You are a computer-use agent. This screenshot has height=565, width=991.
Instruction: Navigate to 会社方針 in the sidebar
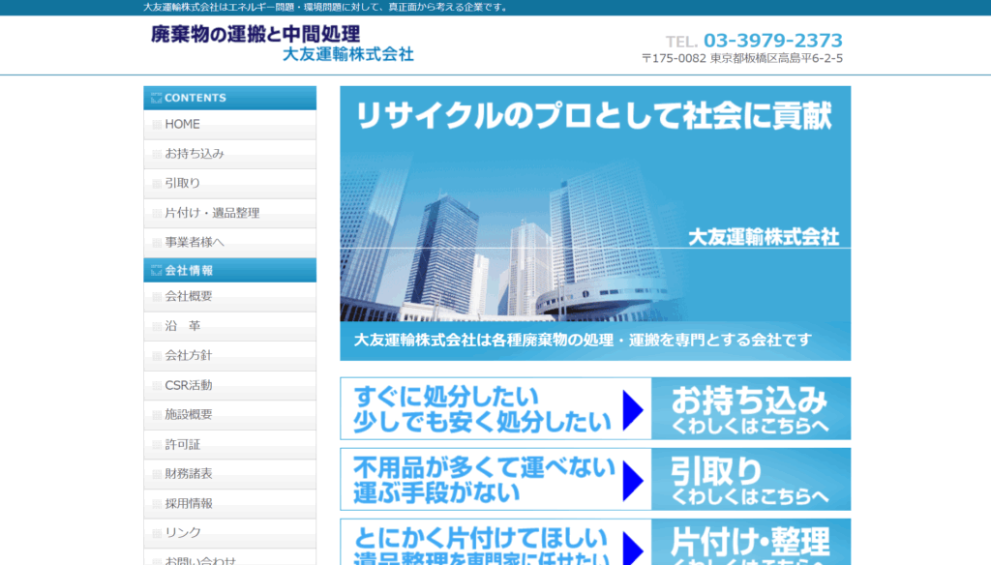click(189, 356)
